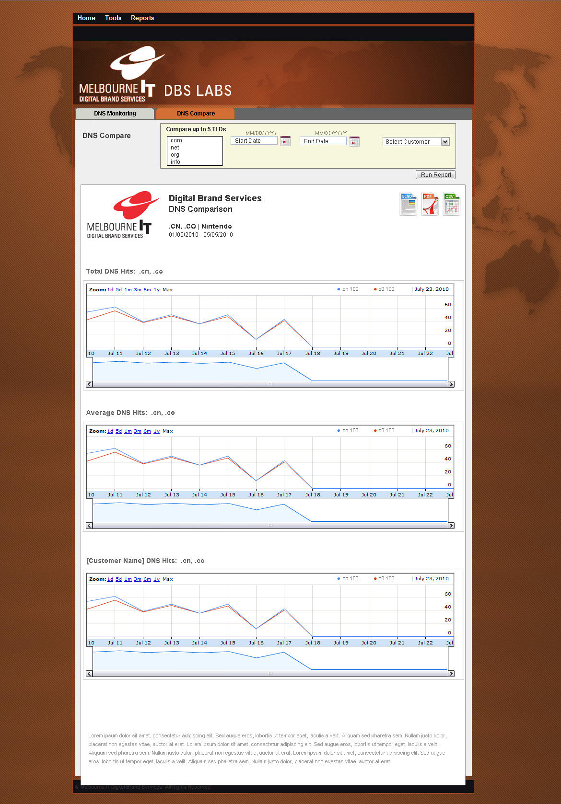Open the Tools menu
The height and width of the screenshot is (804, 561).
coord(113,18)
